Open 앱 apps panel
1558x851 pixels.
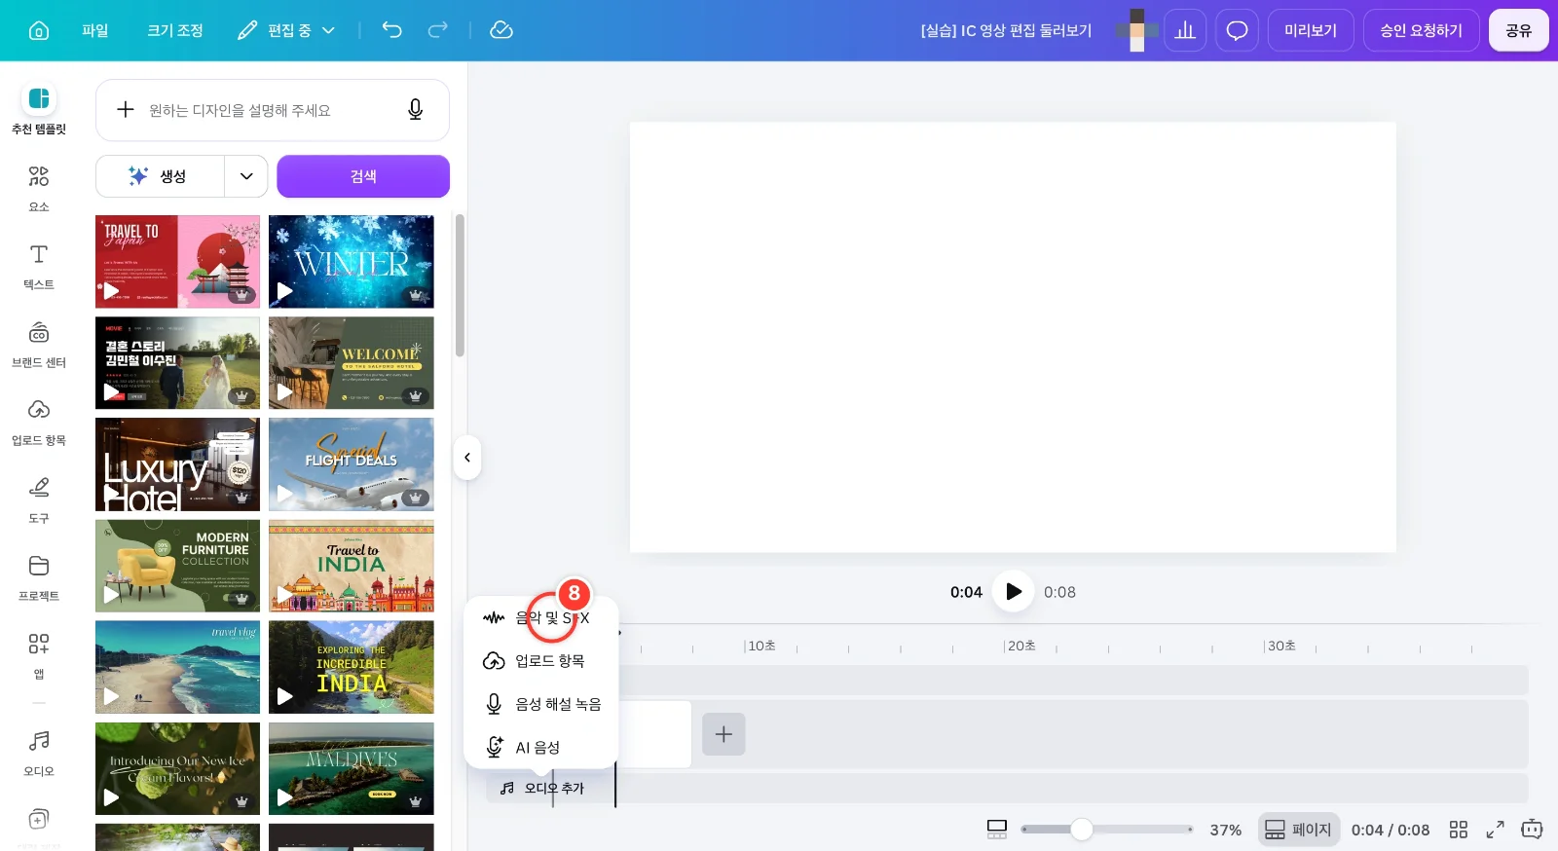(x=39, y=655)
